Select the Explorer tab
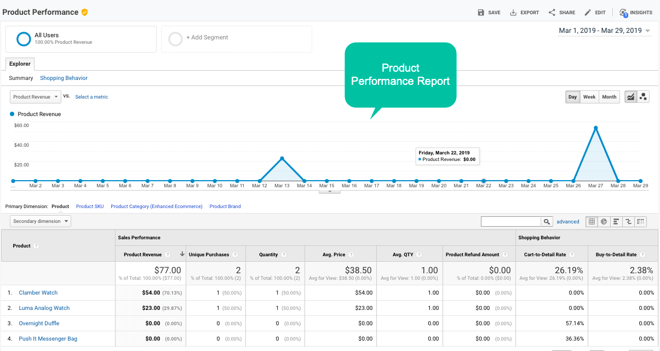Image resolution: width=660 pixels, height=351 pixels. pos(19,64)
